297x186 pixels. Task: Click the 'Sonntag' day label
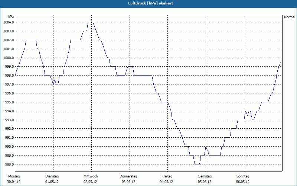point(243,176)
